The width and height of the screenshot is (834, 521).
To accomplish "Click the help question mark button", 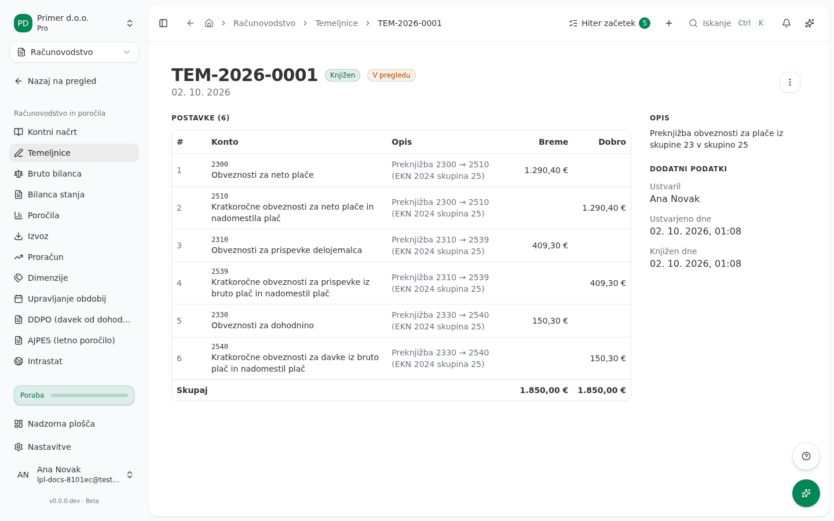I will [806, 456].
